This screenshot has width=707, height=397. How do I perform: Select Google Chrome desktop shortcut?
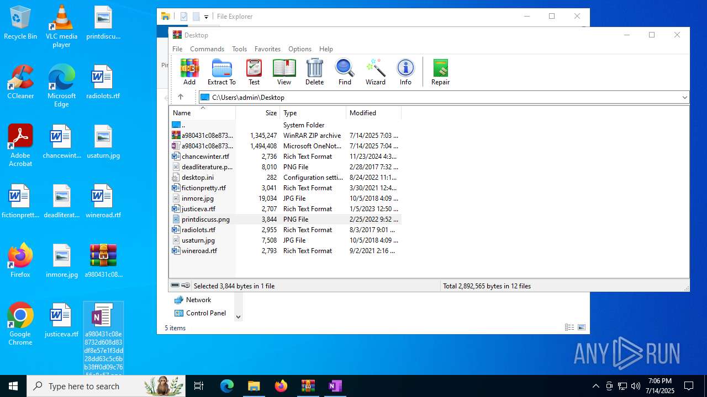20,324
